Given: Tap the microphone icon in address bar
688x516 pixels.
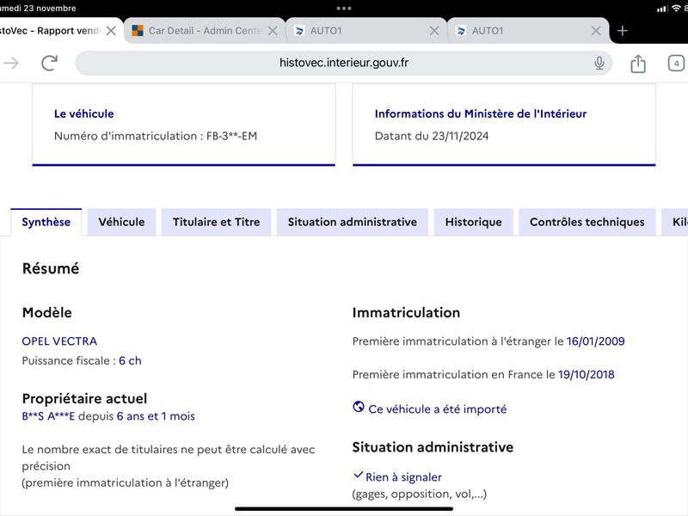Looking at the screenshot, I should click(599, 63).
